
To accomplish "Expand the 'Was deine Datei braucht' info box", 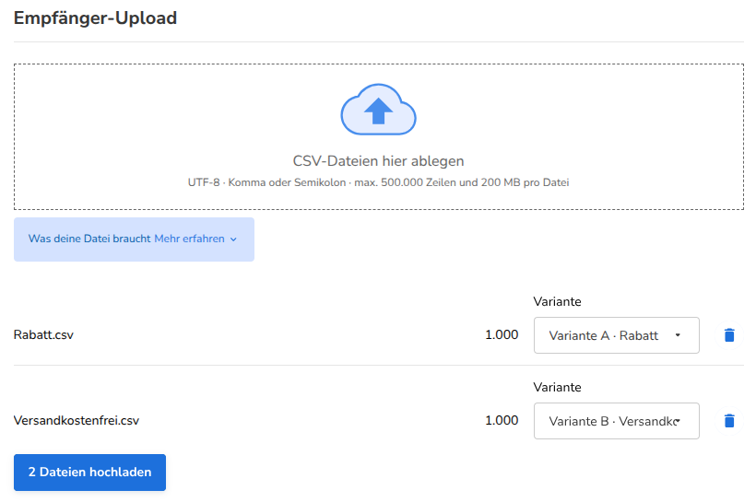I will pos(134,239).
